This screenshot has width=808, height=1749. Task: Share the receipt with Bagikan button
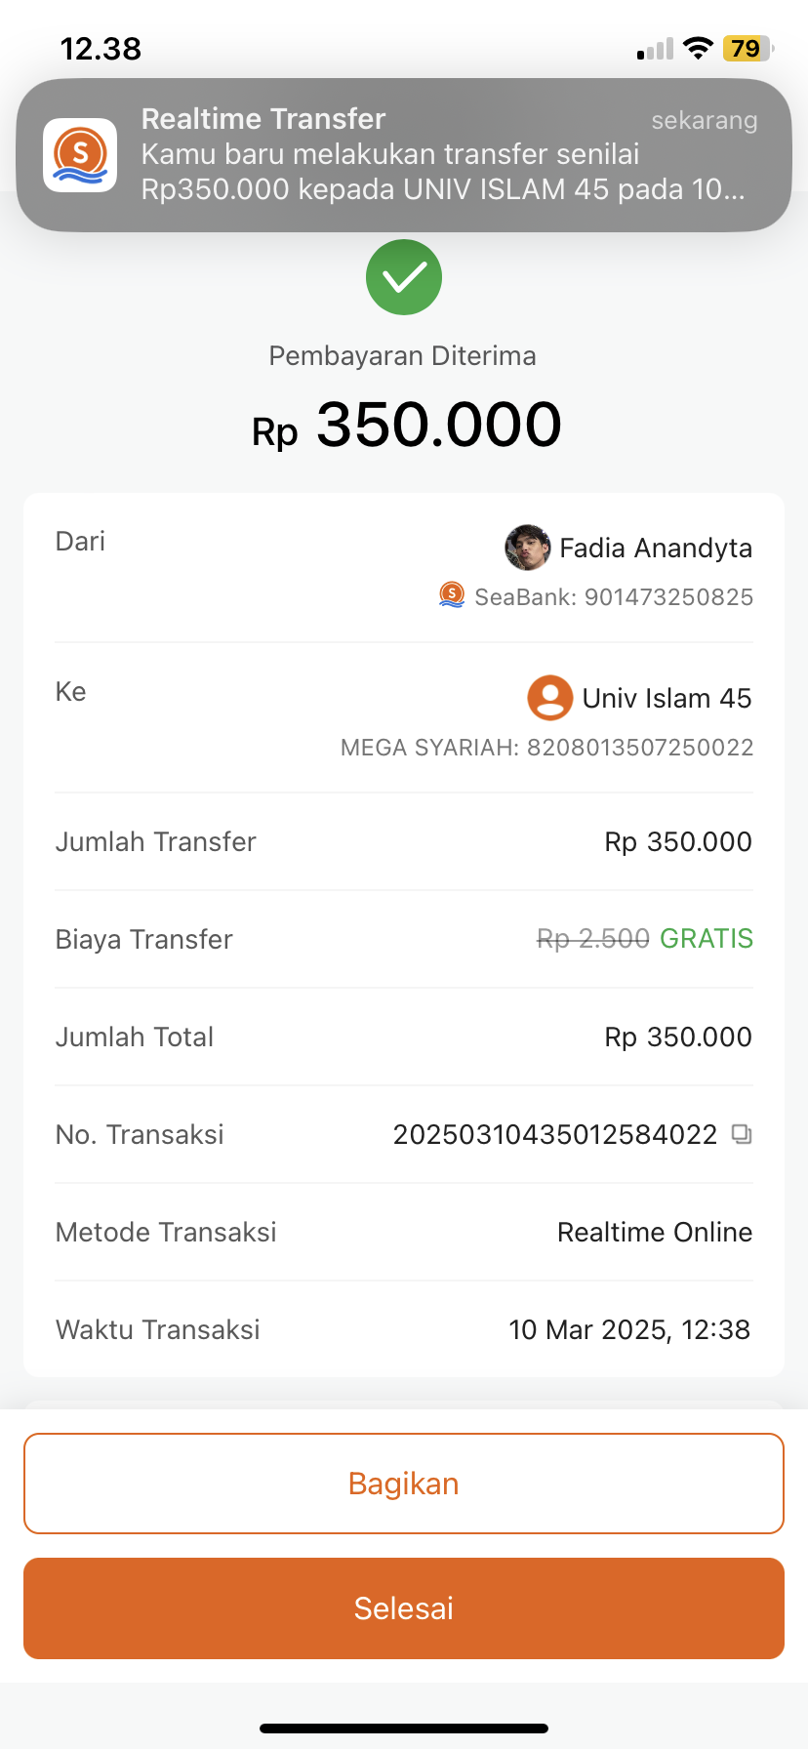[404, 1484]
